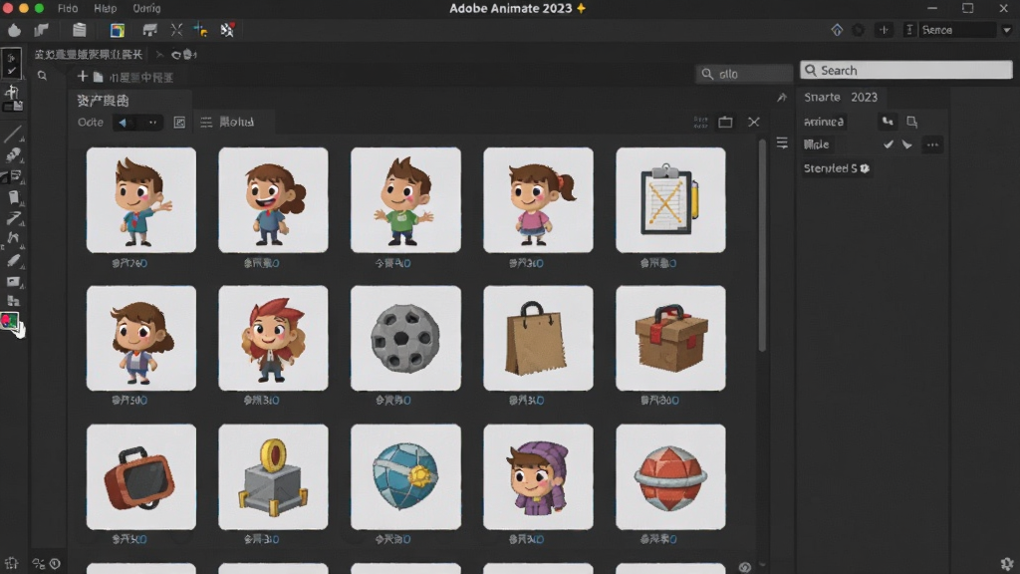
Task: Select the red-green color tool under the cursor
Action: pyautogui.click(x=9, y=321)
